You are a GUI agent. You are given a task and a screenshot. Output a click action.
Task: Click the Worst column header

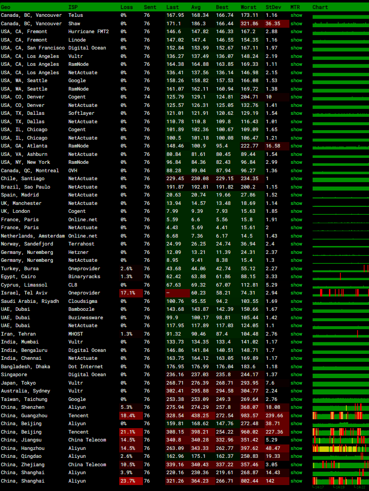[248, 7]
